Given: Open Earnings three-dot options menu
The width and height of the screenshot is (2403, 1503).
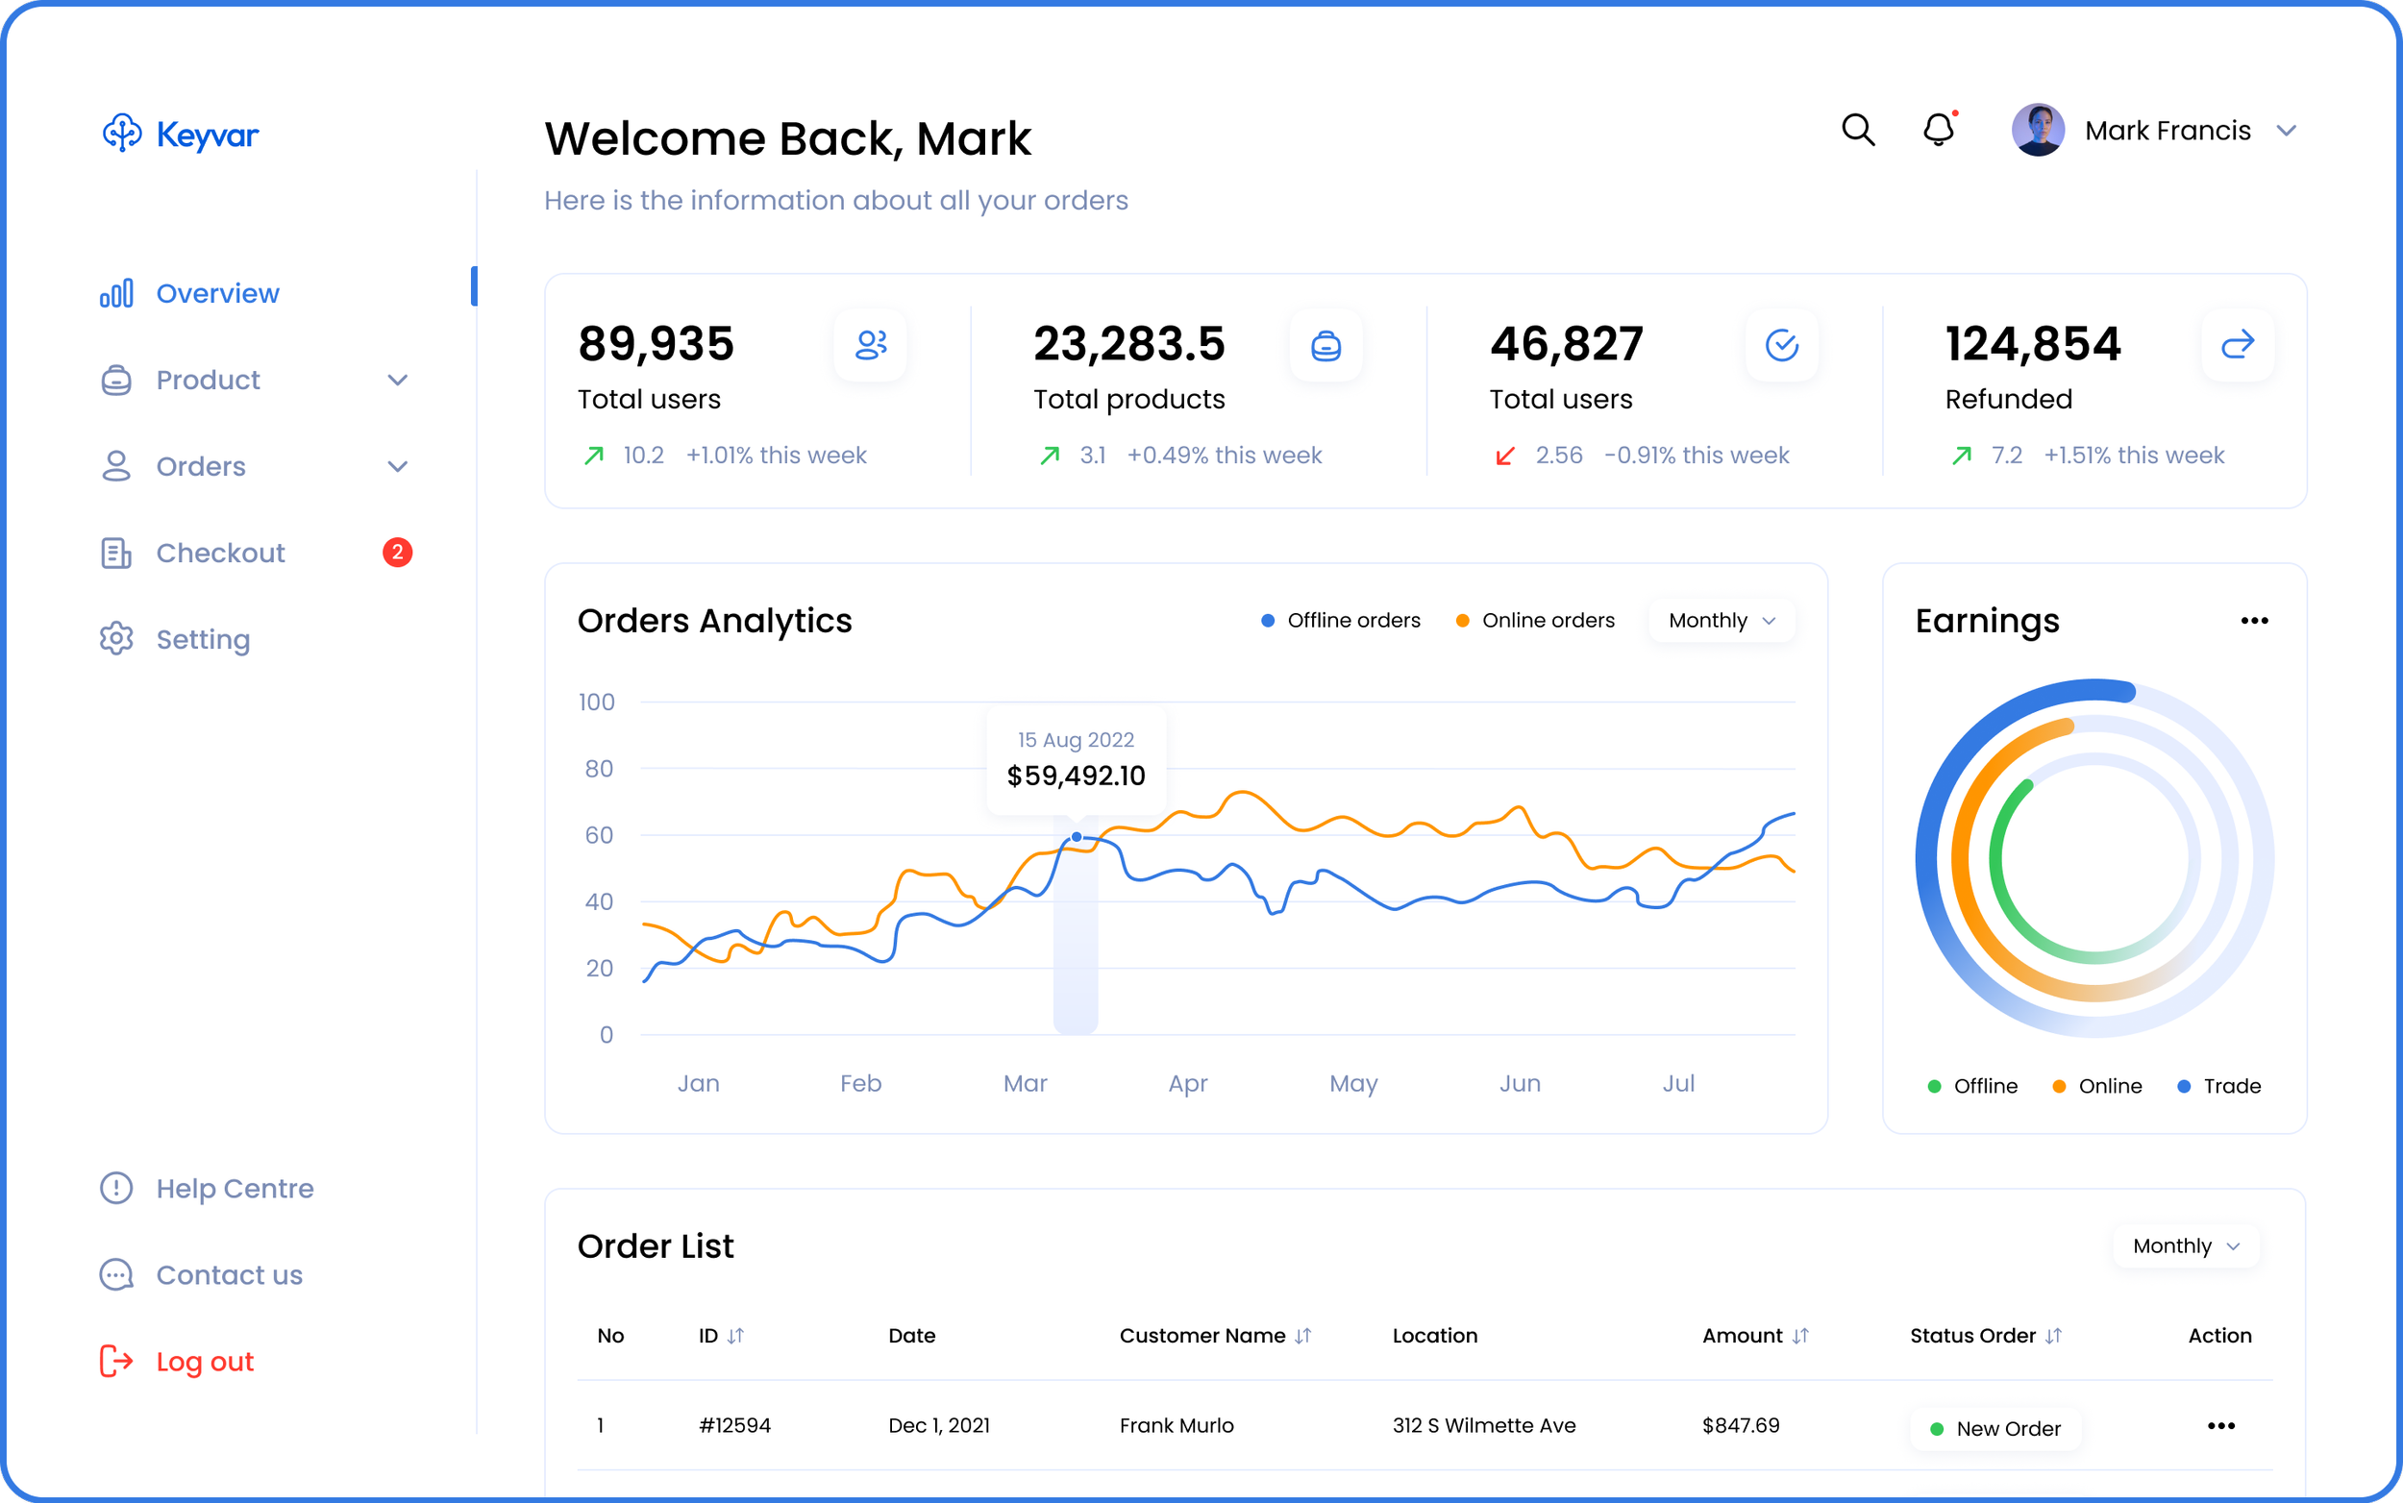Looking at the screenshot, I should (2254, 621).
